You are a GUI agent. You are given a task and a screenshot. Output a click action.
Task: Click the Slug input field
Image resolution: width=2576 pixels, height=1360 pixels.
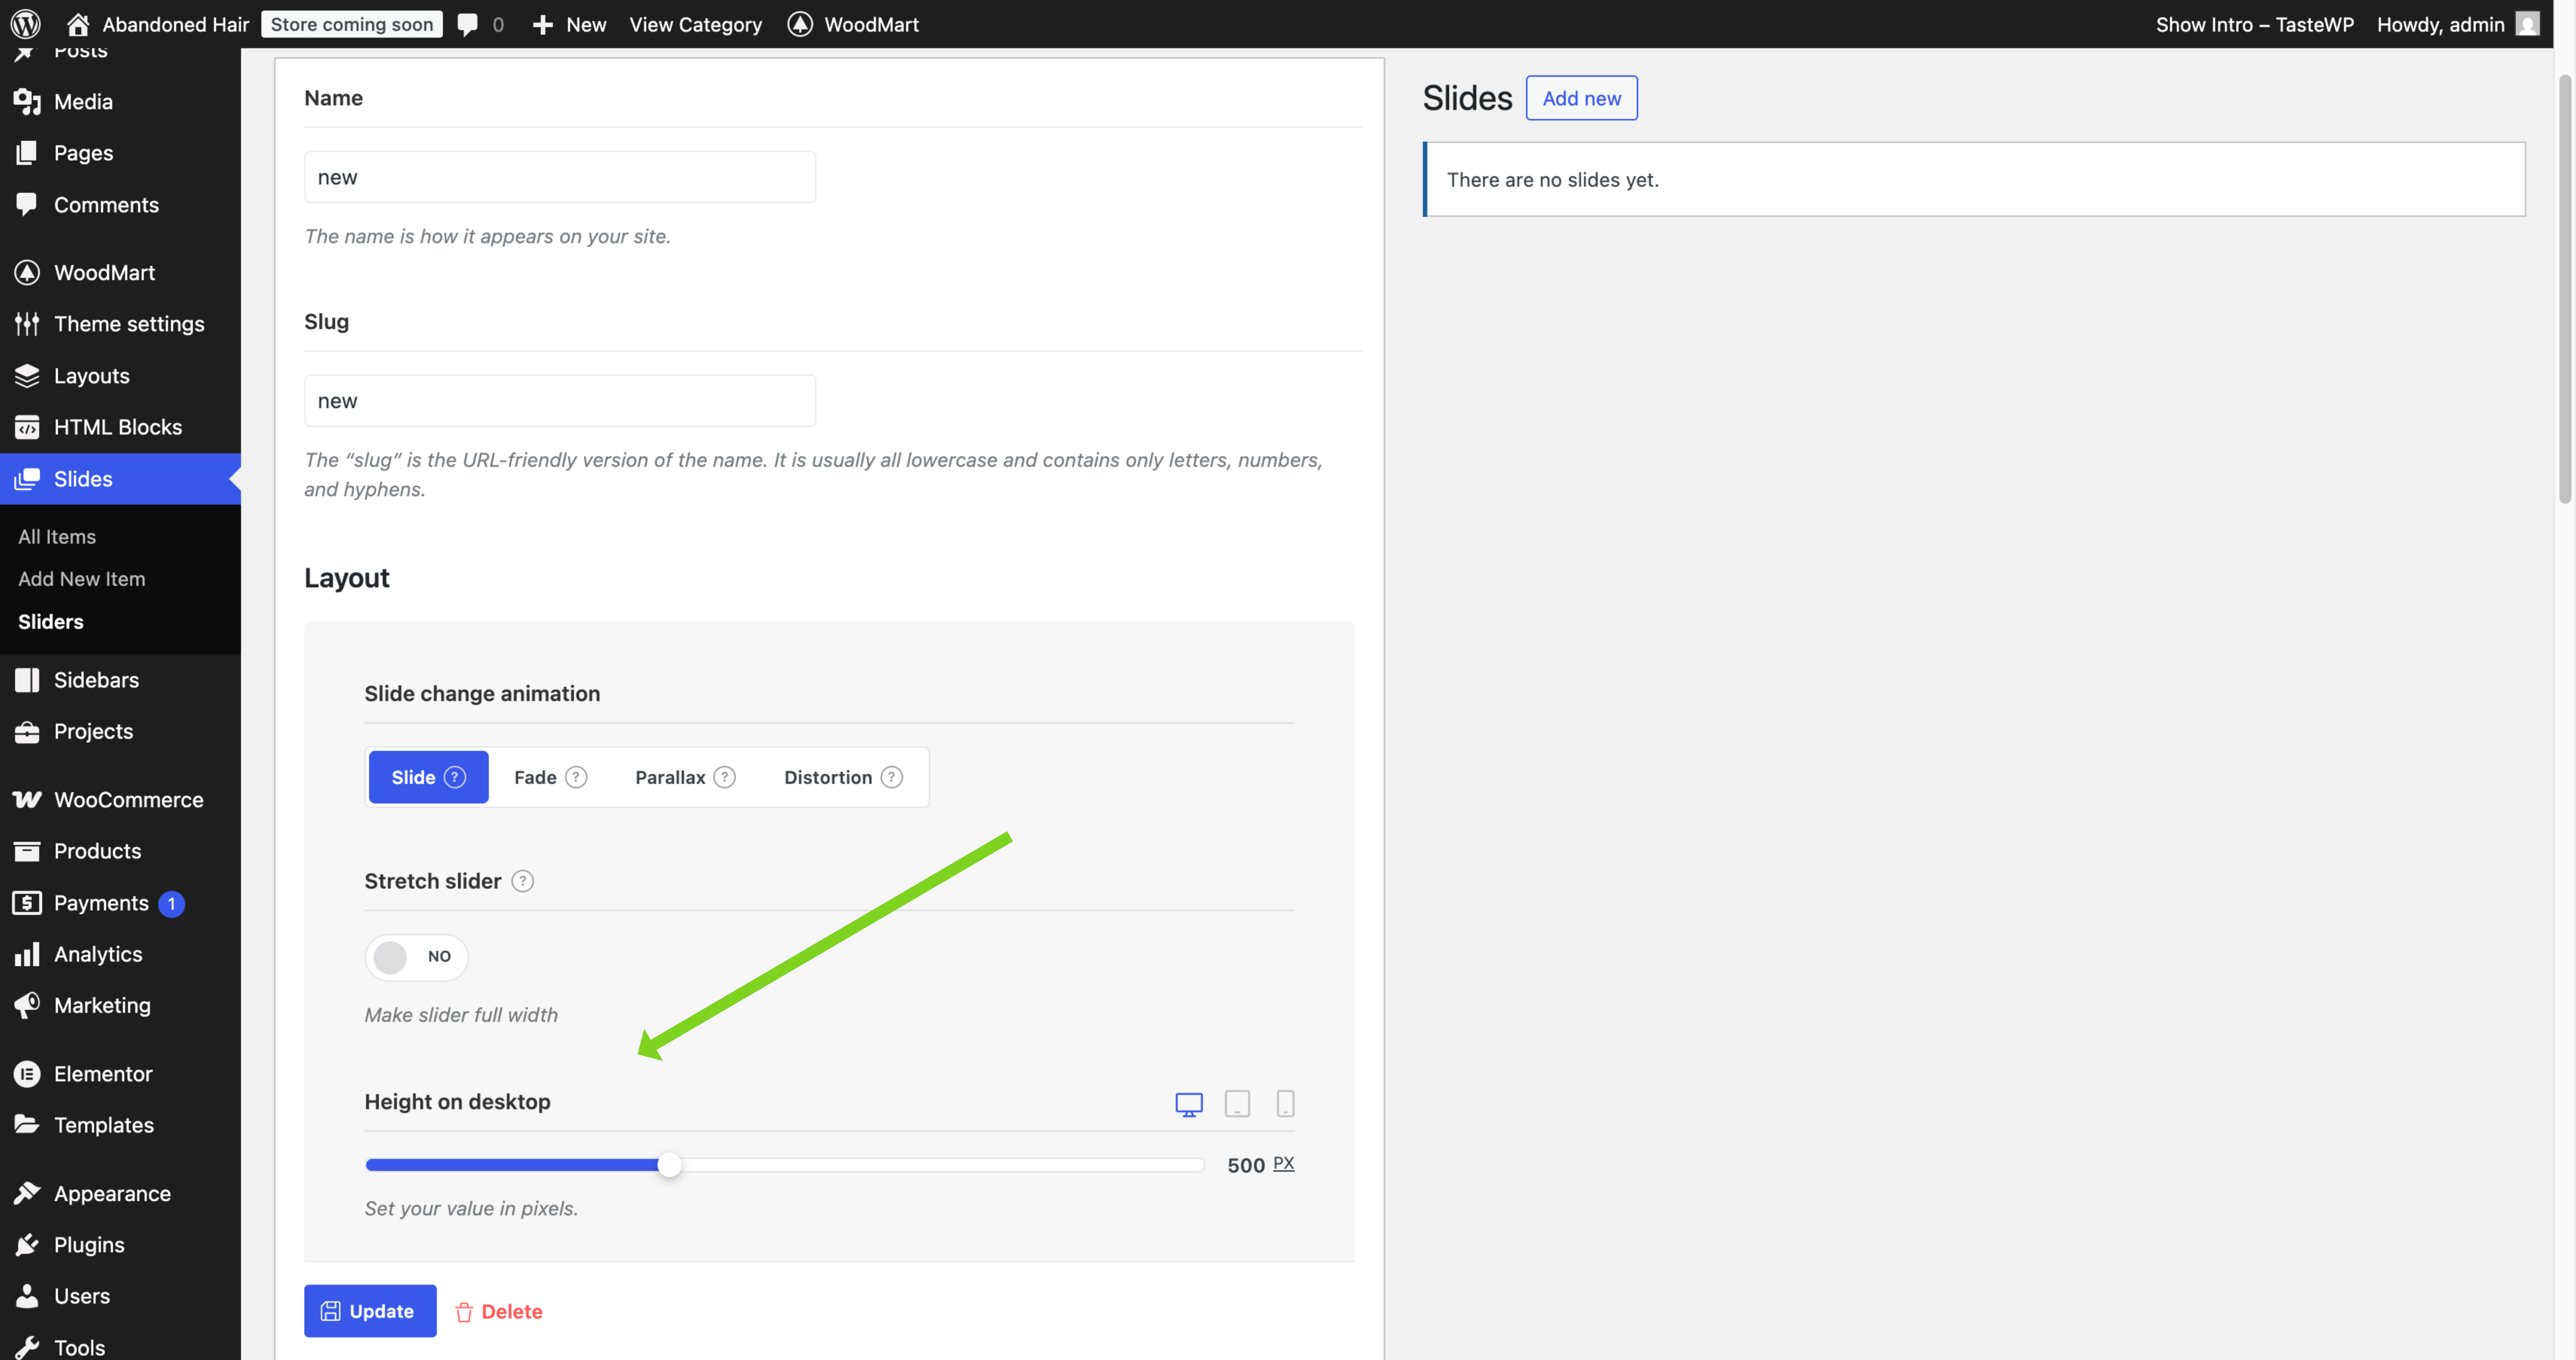click(x=560, y=401)
